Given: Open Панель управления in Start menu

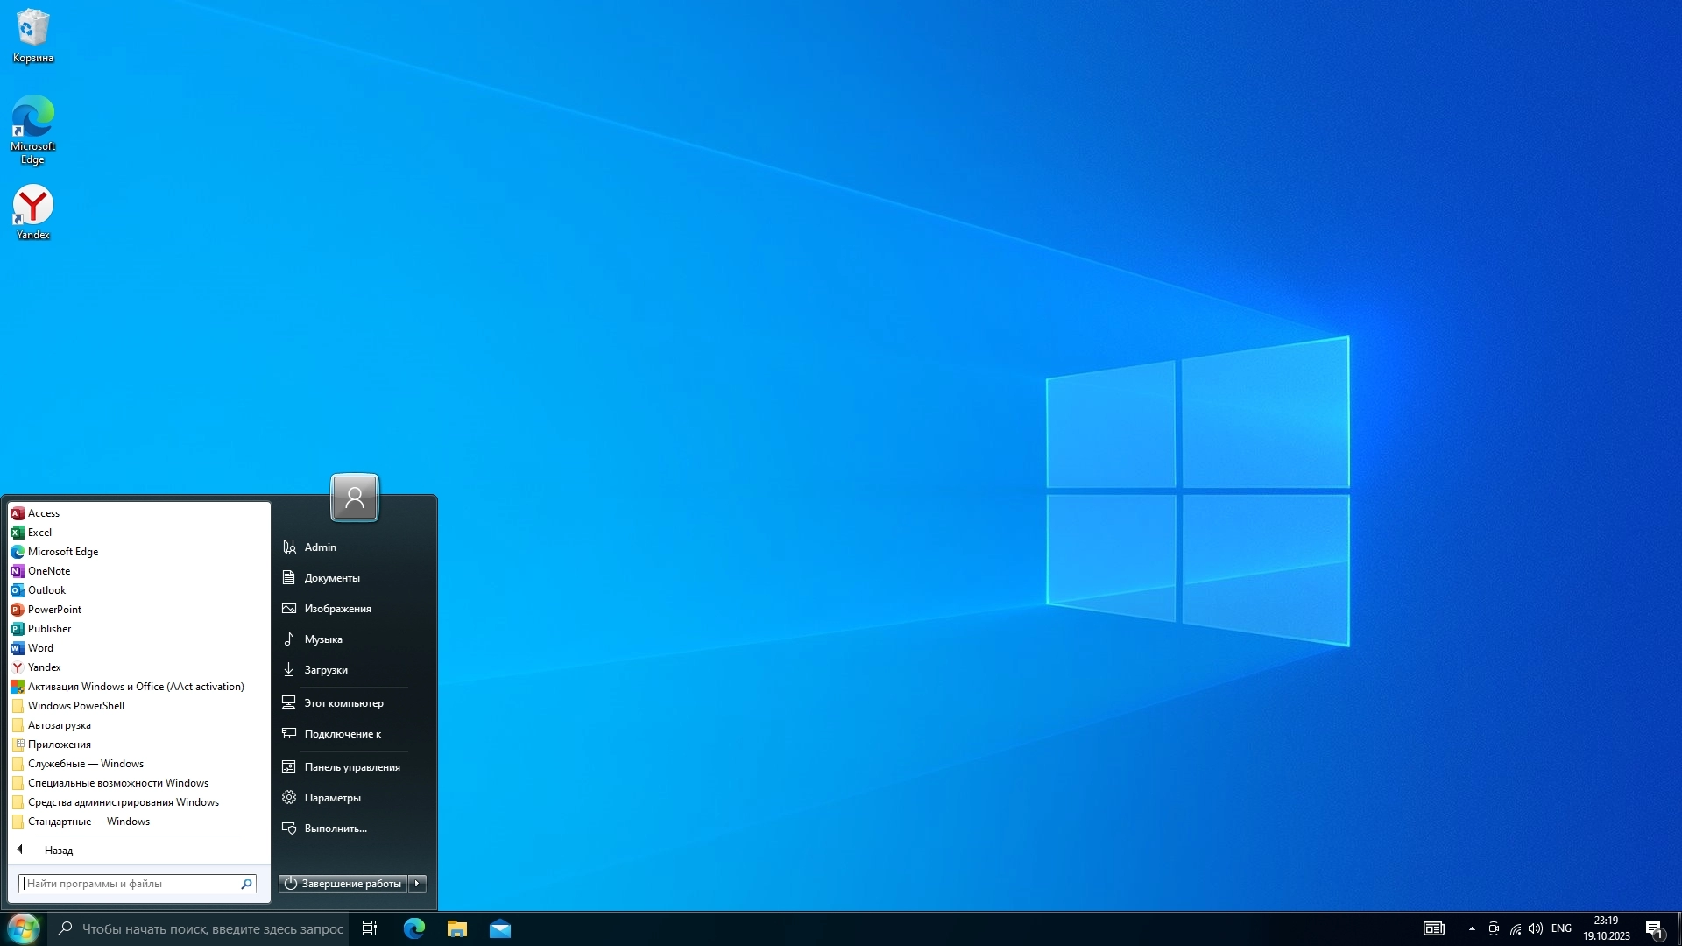Looking at the screenshot, I should pos(351,767).
